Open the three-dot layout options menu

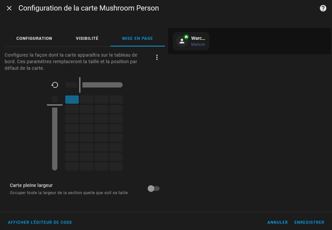(x=157, y=57)
